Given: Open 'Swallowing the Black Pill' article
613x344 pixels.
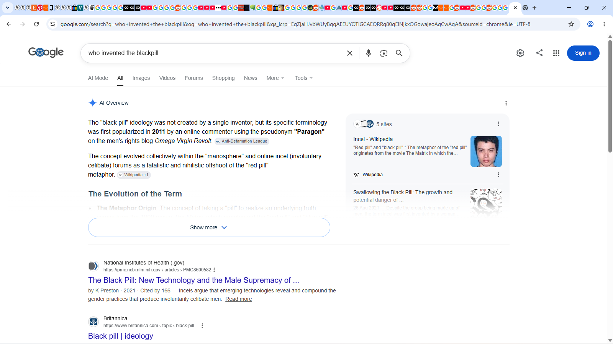Looking at the screenshot, I should [x=403, y=196].
